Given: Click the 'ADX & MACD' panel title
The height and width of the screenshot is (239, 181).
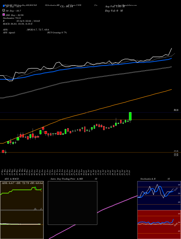Looking at the screenshot, I should pyautogui.click(x=12, y=179).
